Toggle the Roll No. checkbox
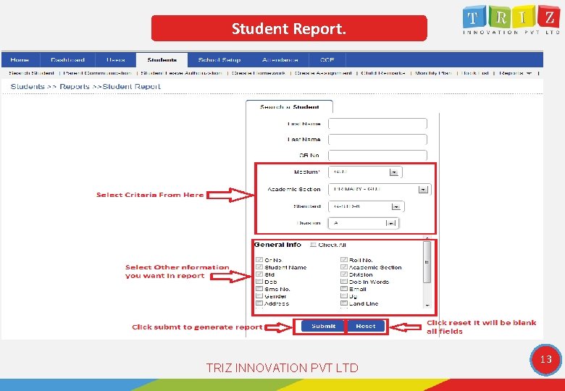 pos(344,260)
